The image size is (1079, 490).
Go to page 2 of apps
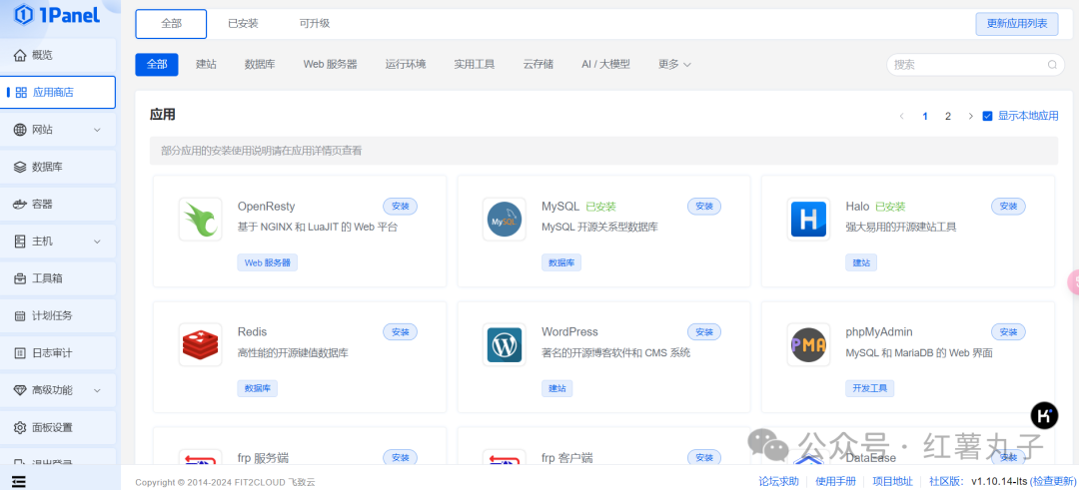point(947,116)
